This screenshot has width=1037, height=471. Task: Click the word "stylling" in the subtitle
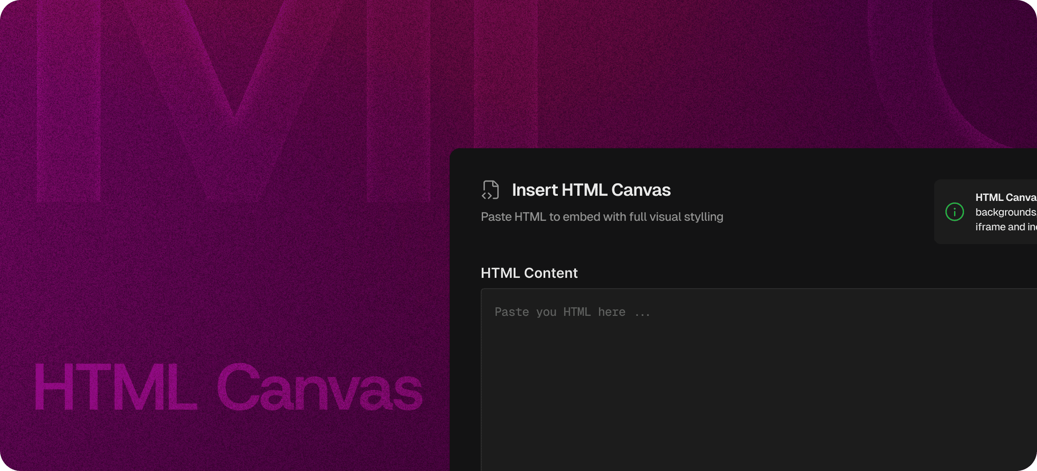click(x=703, y=217)
